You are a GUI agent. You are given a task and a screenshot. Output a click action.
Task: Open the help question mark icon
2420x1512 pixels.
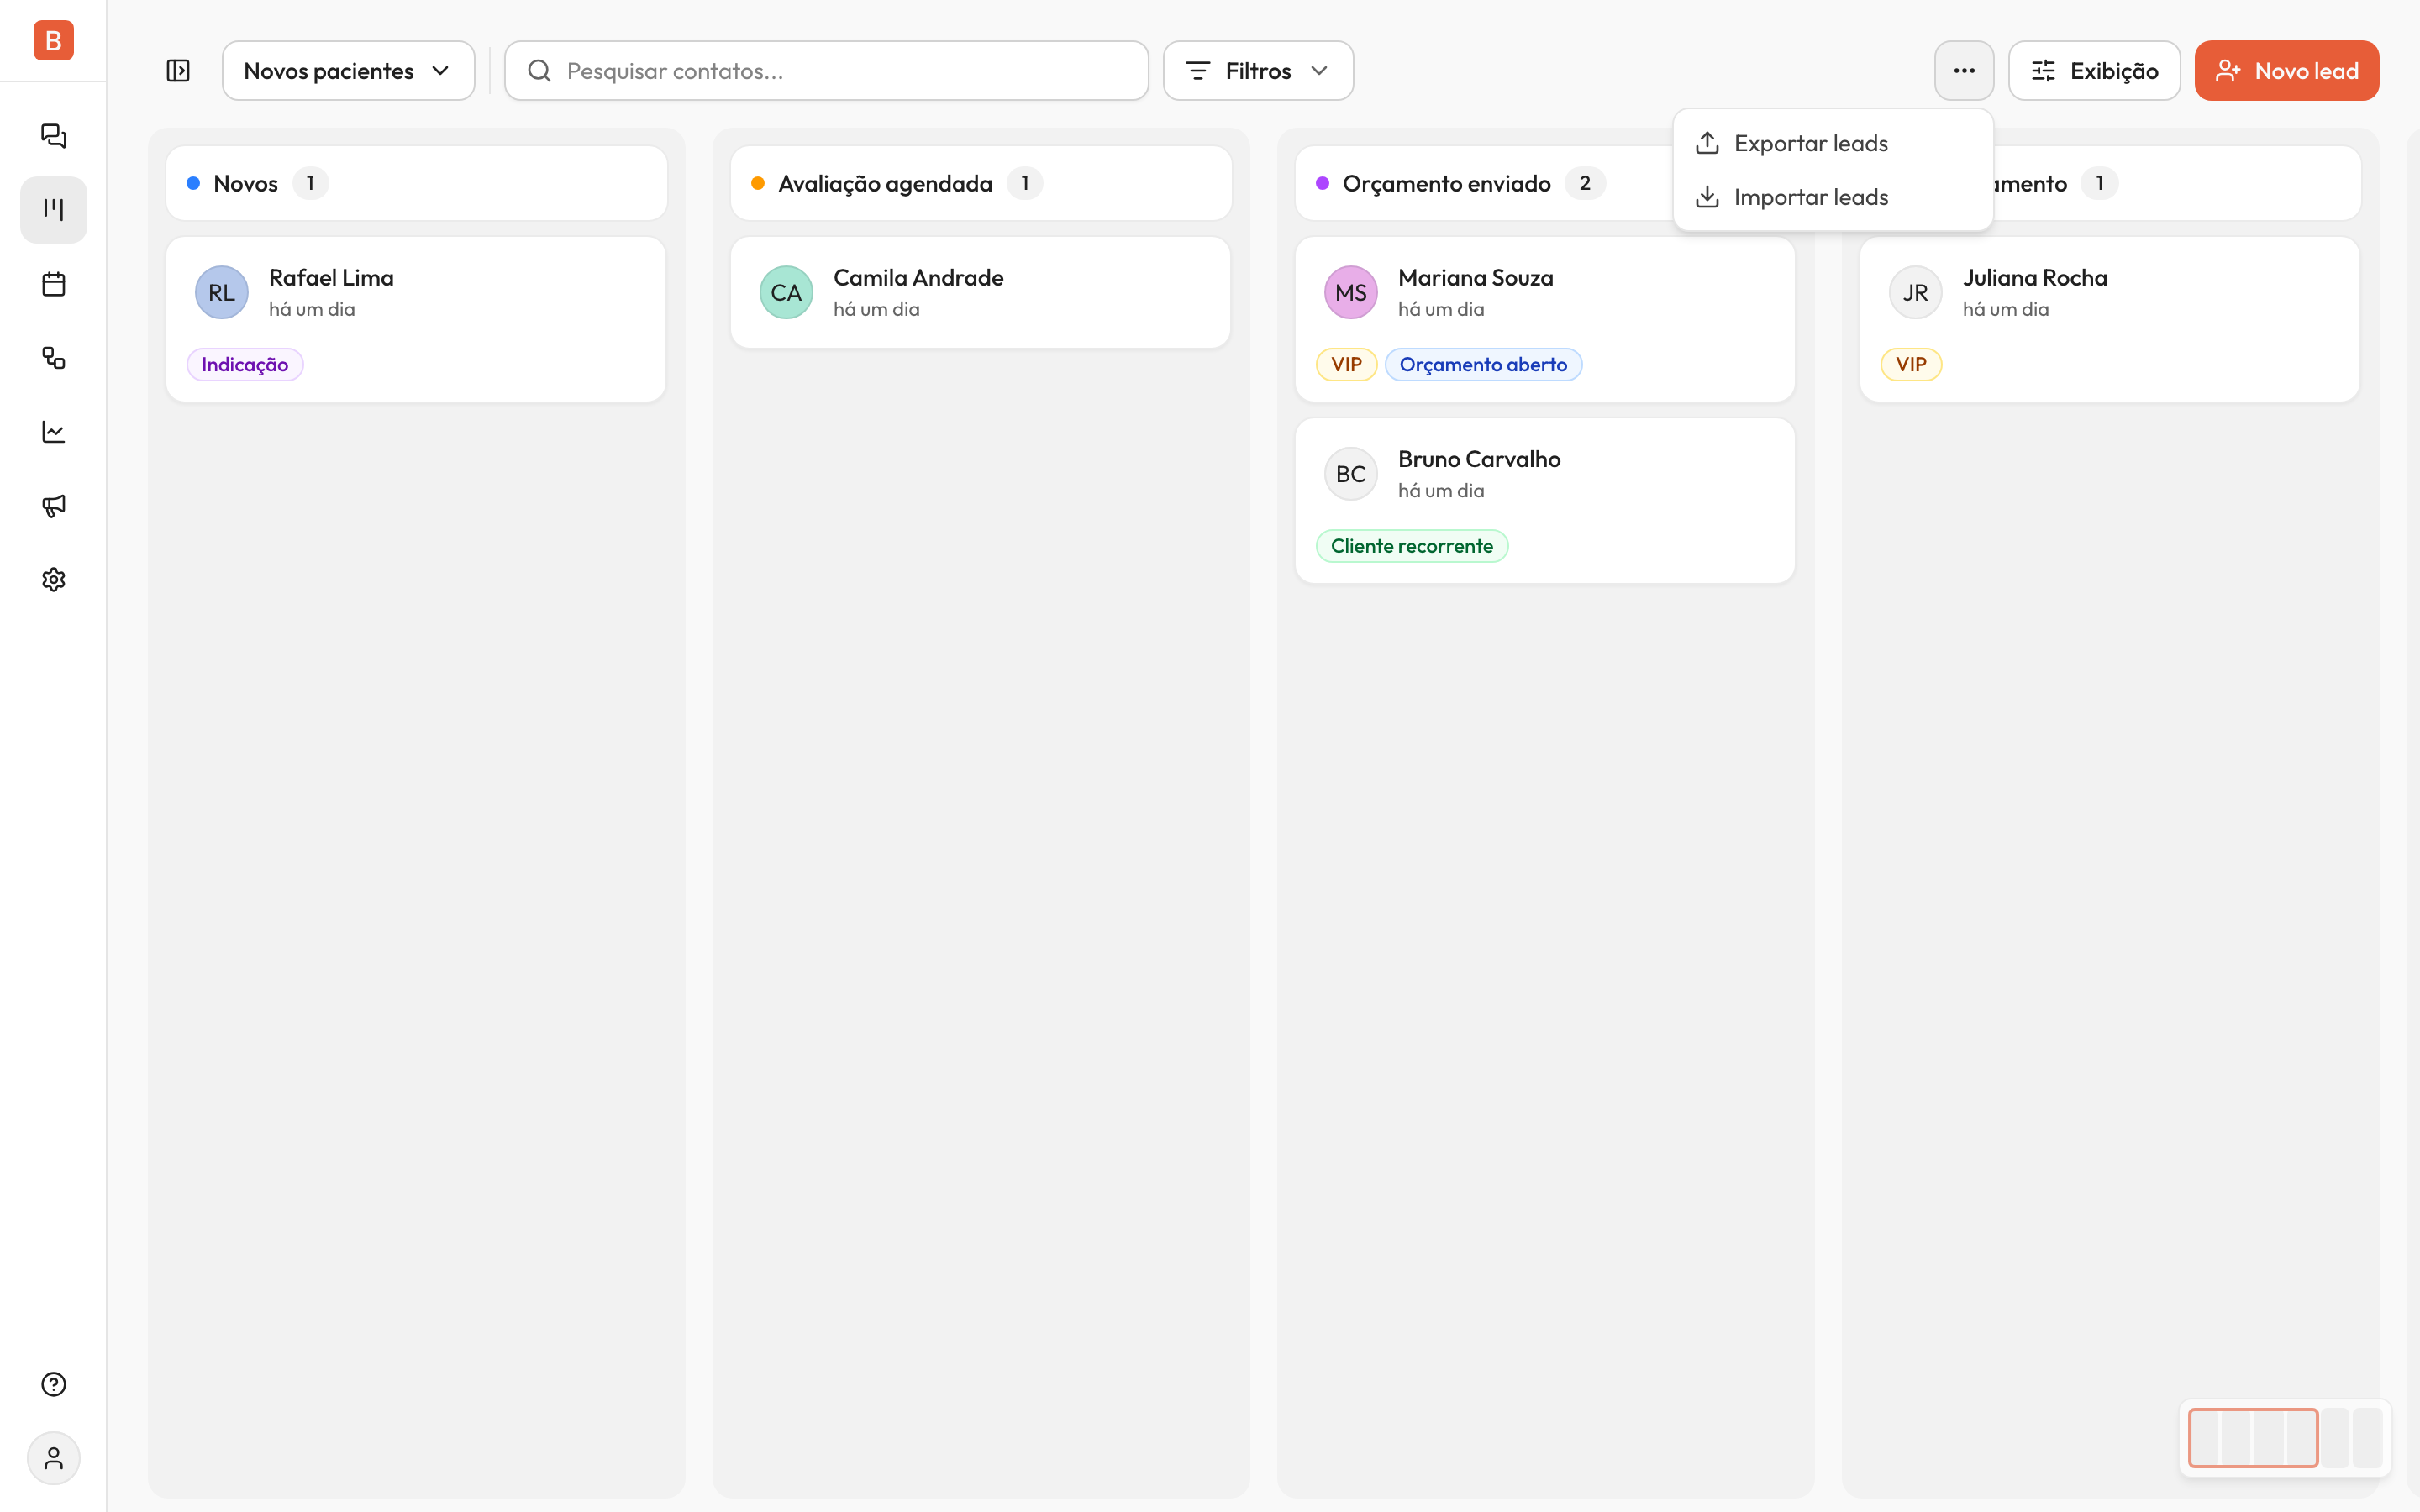53,1384
